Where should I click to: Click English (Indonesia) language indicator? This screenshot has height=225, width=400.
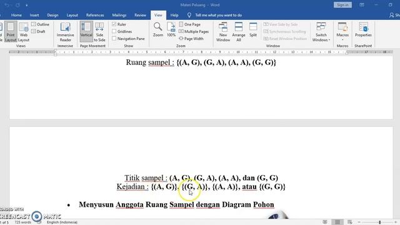click(x=62, y=222)
